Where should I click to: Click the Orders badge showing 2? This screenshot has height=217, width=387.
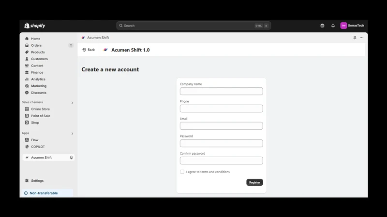[x=71, y=45]
